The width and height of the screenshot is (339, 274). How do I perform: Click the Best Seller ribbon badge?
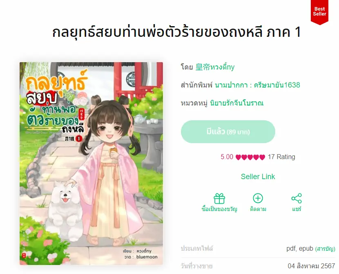(x=319, y=12)
